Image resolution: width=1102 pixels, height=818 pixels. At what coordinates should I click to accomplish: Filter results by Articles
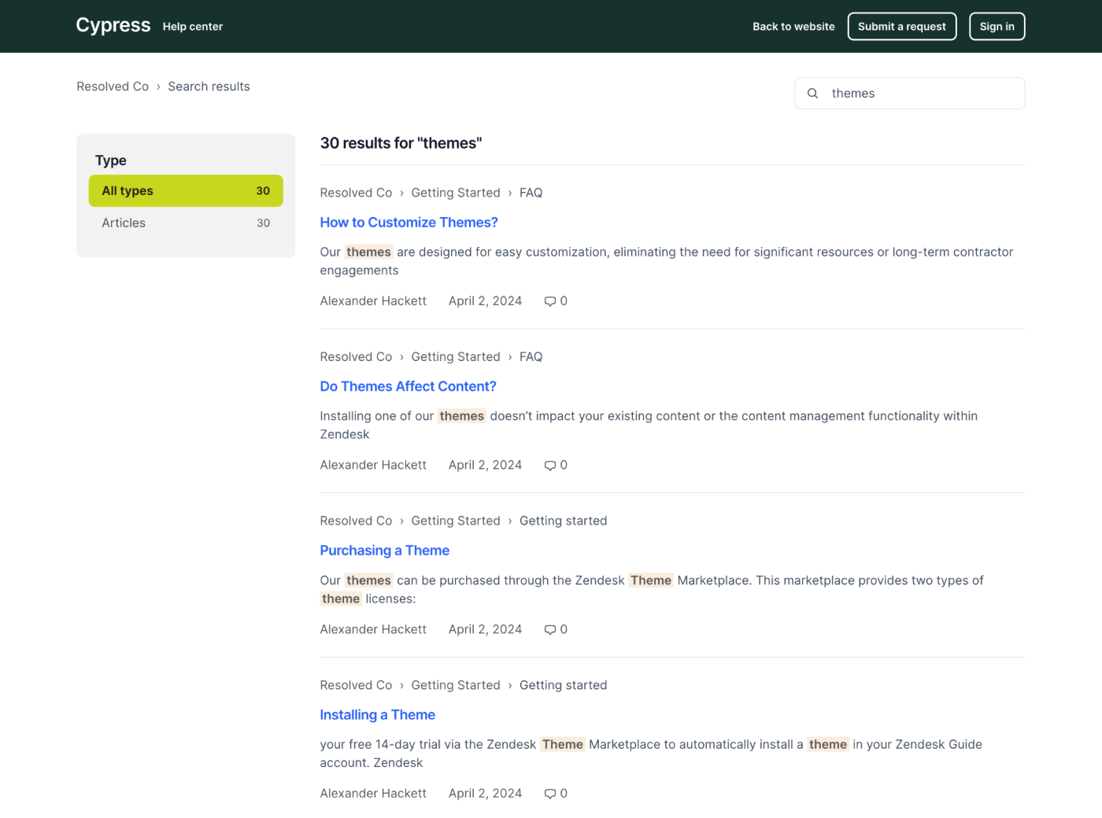pyautogui.click(x=186, y=223)
